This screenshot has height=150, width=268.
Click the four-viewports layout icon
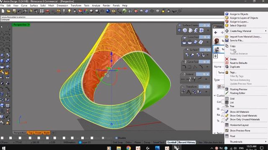click(x=42, y=11)
